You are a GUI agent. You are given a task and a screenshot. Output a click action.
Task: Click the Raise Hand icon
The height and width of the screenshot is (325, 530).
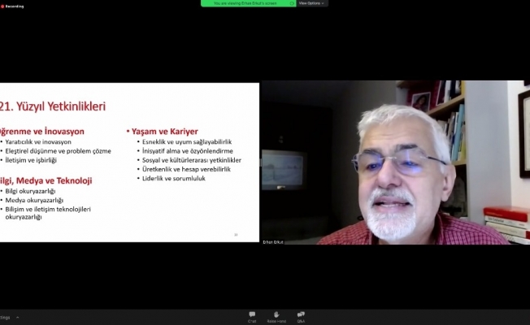point(276,315)
